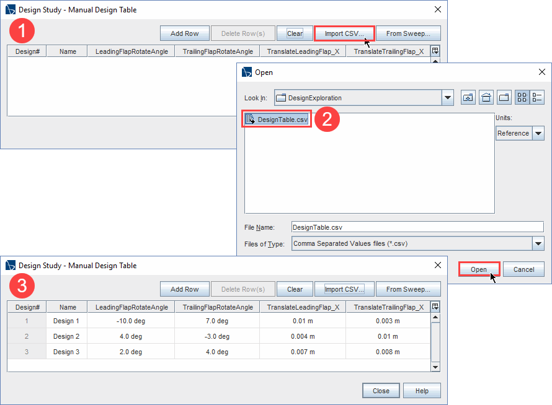Click the '0.007 m' cell
Viewport: 552px width, 405px height.
tap(303, 352)
